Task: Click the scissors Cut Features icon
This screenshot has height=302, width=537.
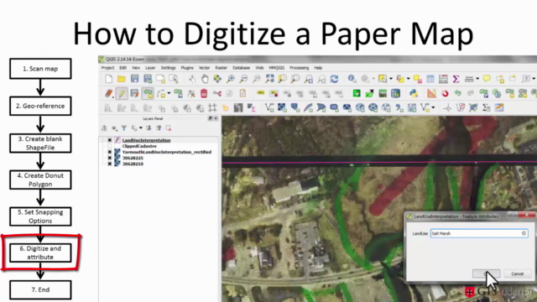Action: pyautogui.click(x=216, y=93)
